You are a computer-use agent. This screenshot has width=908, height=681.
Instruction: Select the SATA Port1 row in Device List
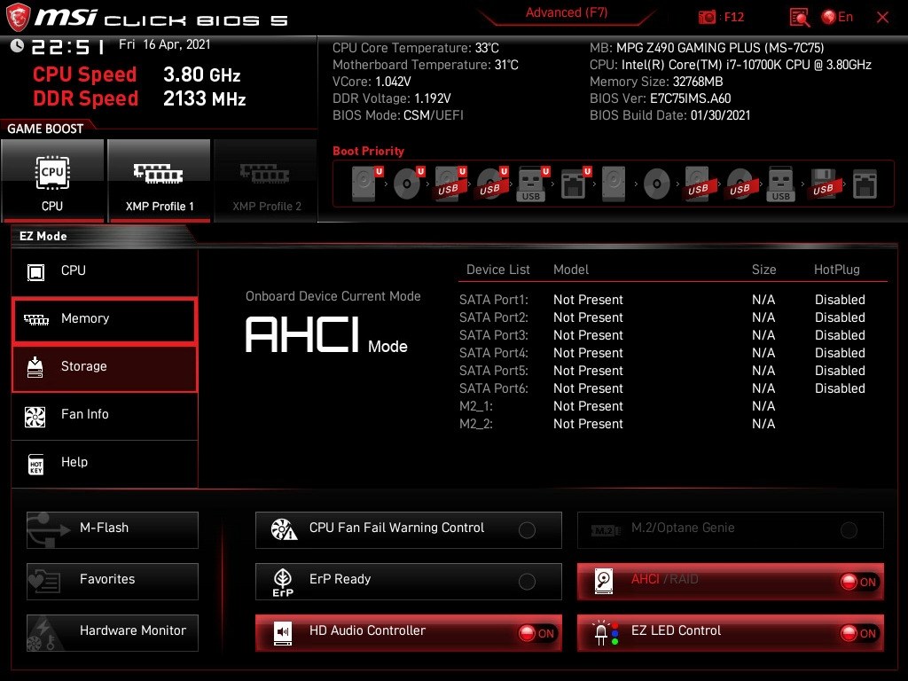[x=494, y=300]
